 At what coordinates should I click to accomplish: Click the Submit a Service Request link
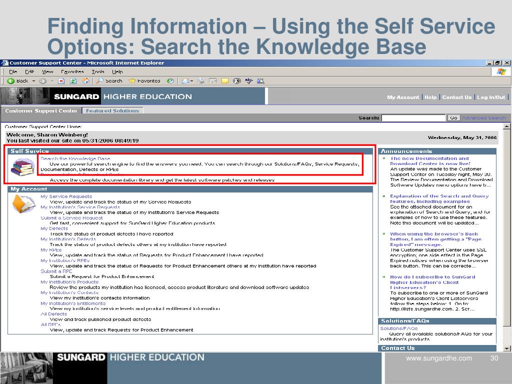pos(71,218)
